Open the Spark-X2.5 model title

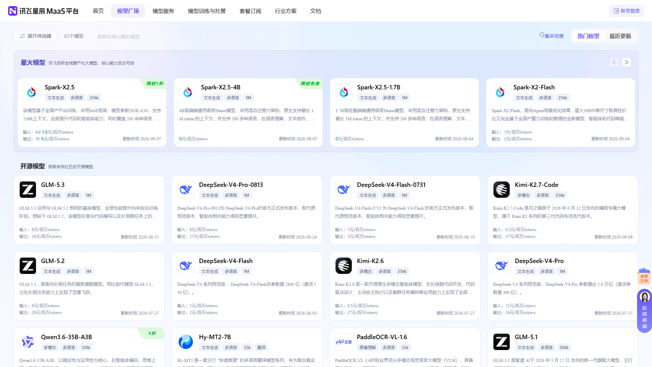pyautogui.click(x=59, y=87)
